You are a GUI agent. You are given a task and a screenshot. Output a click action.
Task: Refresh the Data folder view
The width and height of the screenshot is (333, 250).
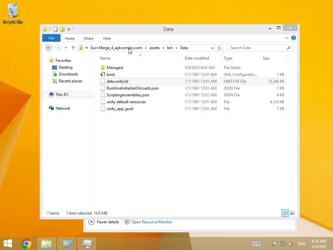pyautogui.click(x=220, y=48)
